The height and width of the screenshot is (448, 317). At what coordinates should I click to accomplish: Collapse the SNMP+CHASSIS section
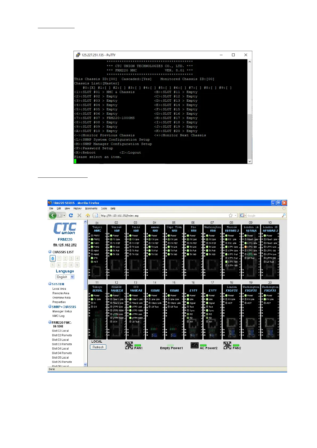[x=50, y=306]
